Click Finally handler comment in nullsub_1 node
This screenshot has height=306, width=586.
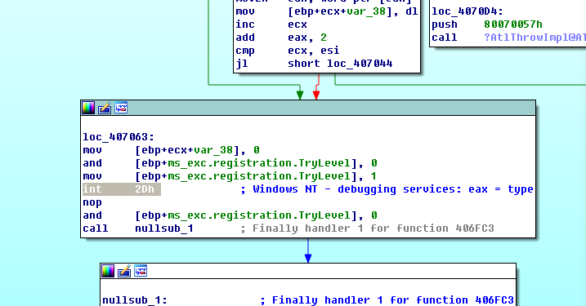pyautogui.click(x=387, y=300)
